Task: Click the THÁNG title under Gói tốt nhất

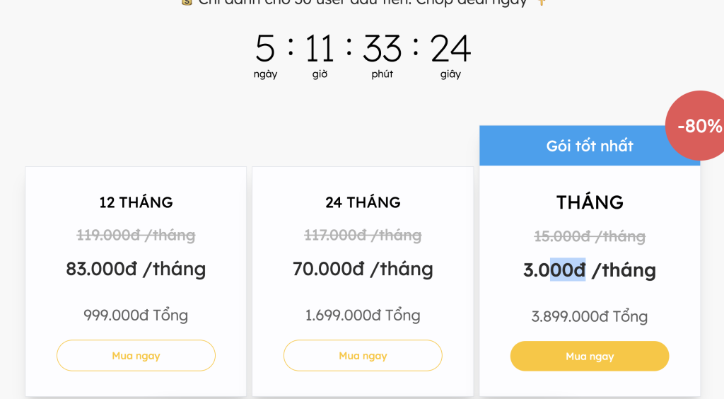Action: 590,202
